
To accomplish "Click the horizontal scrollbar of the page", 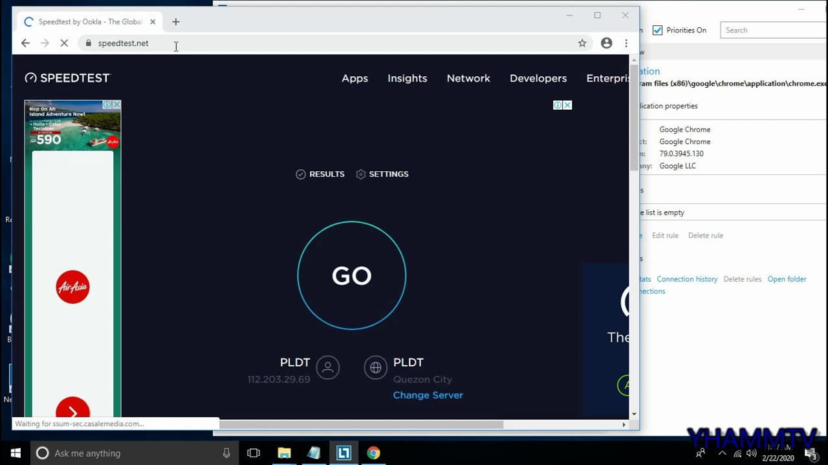I will point(361,424).
